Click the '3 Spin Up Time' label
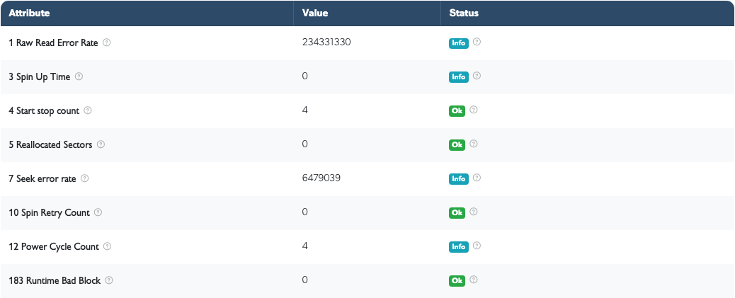This screenshot has height=298, width=735. tap(40, 77)
